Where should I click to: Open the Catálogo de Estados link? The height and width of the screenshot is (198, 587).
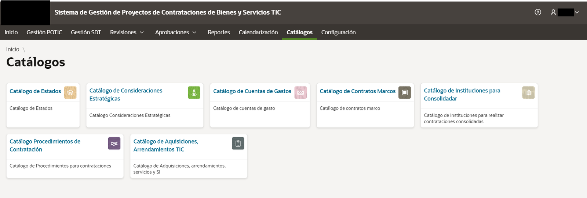pos(35,91)
